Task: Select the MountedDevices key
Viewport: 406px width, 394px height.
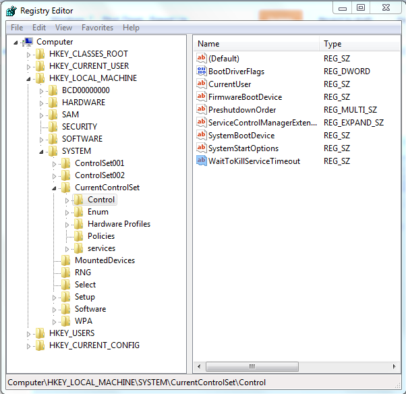Action: pyautogui.click(x=105, y=260)
